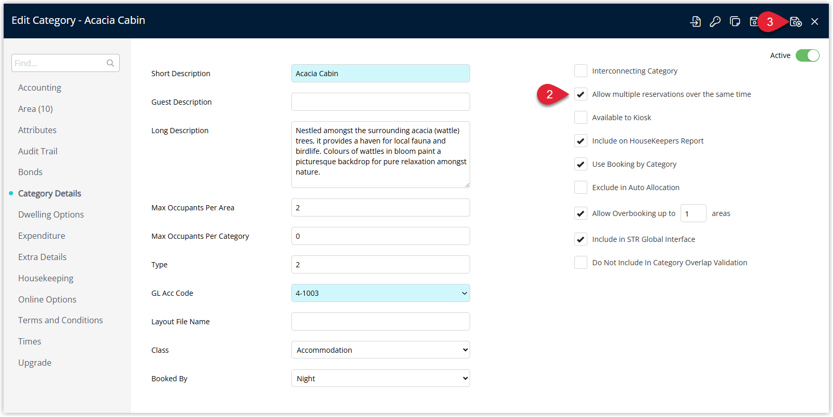Click the Max Occupants Per Area field
833x417 pixels.
(380, 208)
